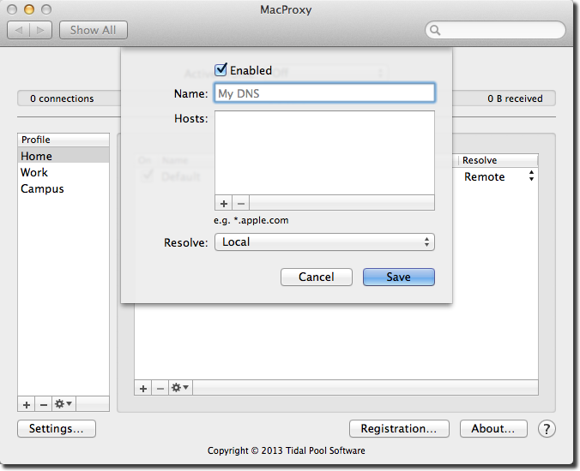Open the gear menu below the profile list
This screenshot has width=580, height=471.
[63, 404]
